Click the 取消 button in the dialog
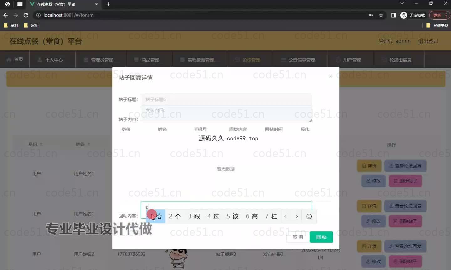The image size is (451, 270). (298, 237)
